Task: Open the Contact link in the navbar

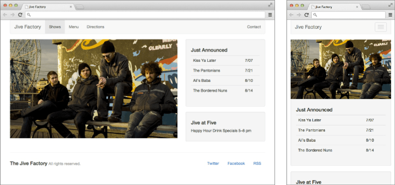Action: [254, 27]
